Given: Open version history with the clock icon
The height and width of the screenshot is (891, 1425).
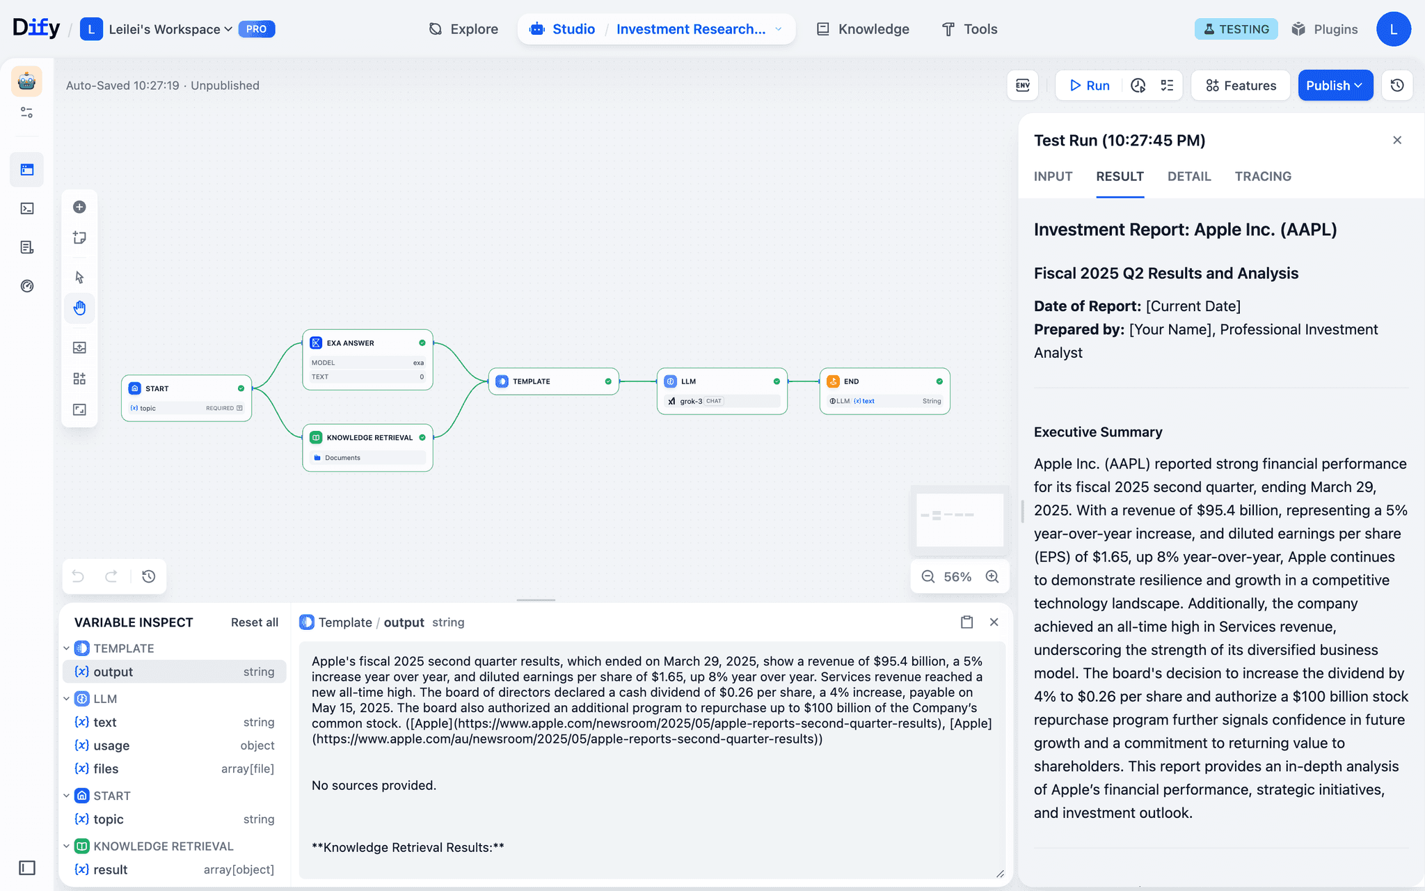Looking at the screenshot, I should tap(1398, 85).
